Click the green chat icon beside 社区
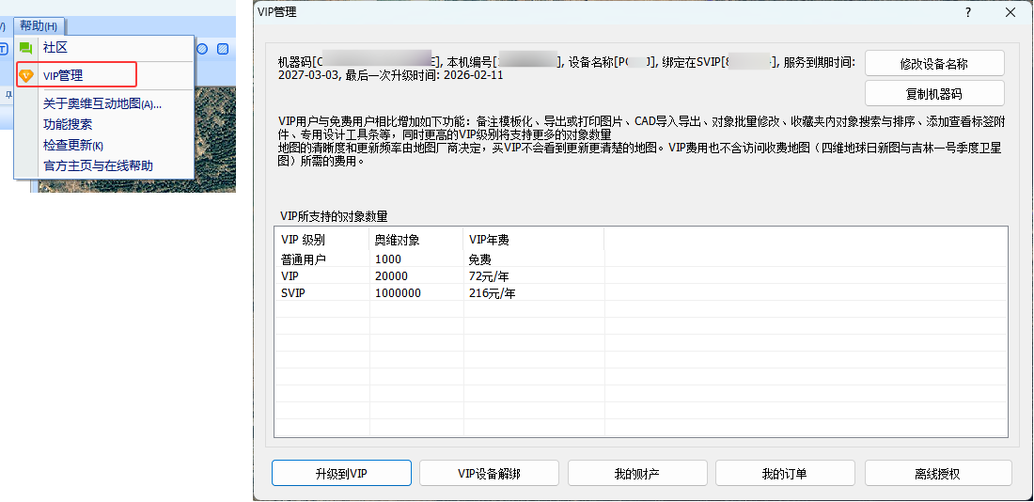The image size is (1034, 502). click(25, 48)
